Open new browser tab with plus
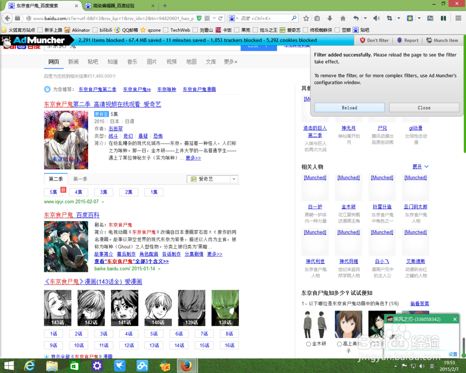This screenshot has width=466, height=373. [x=165, y=6]
